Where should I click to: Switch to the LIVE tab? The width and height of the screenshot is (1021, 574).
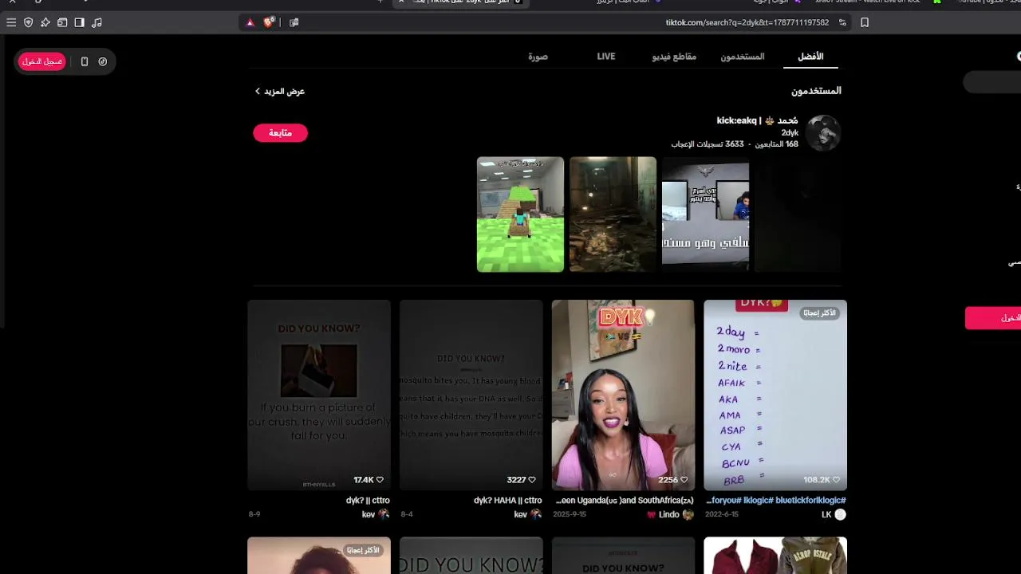pyautogui.click(x=606, y=57)
